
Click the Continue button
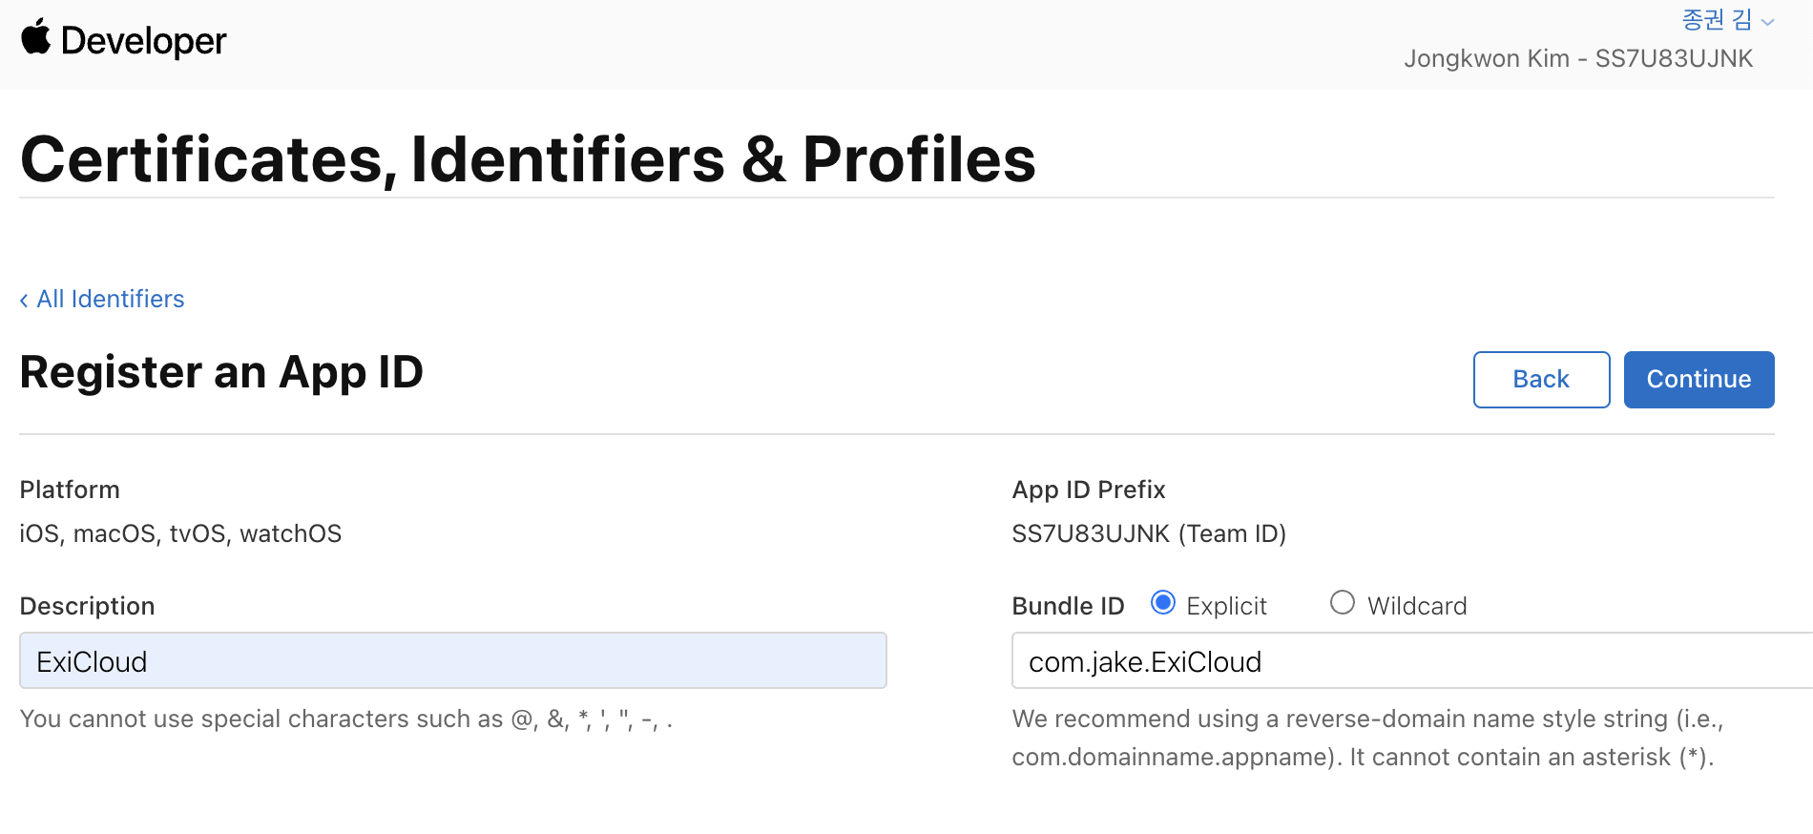tap(1698, 380)
